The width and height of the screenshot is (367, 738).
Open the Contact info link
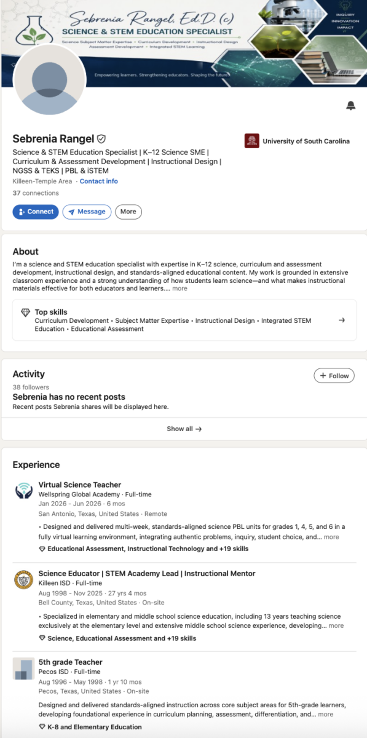tap(99, 181)
